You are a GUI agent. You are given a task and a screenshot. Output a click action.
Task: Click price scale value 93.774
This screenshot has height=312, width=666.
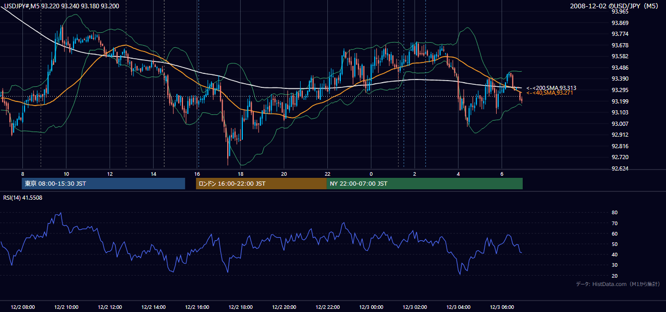(x=620, y=34)
